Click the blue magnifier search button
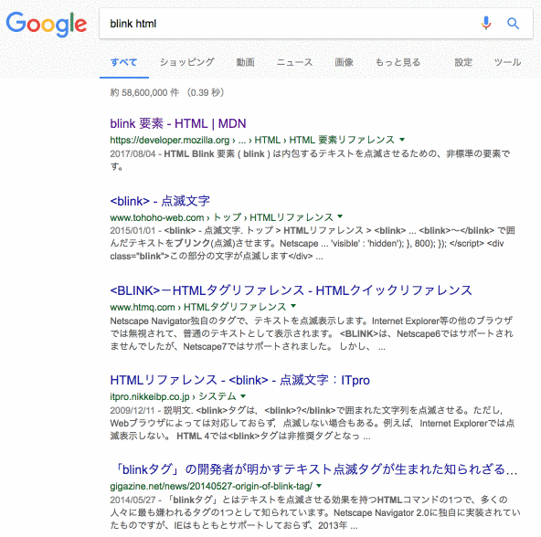Viewport: 541px width, 537px height. (513, 24)
